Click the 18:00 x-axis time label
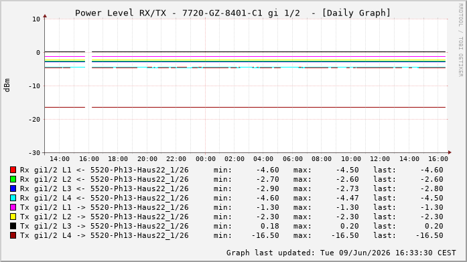The height and width of the screenshot is (262, 467). tap(118, 159)
